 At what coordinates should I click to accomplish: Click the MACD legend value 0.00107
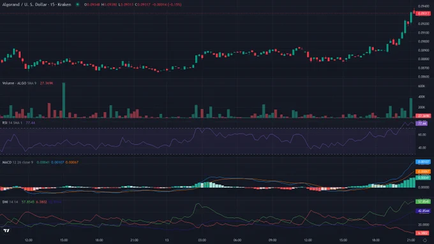coord(57,162)
